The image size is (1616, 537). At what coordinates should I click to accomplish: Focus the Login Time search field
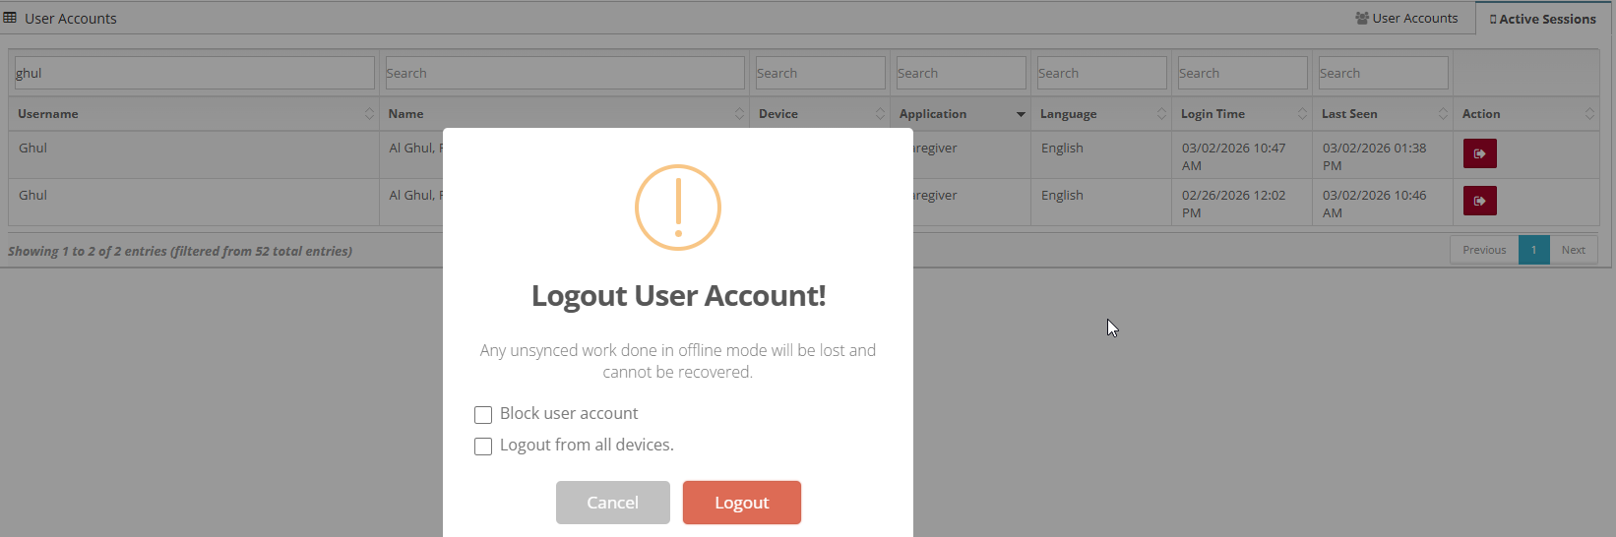coord(1242,73)
